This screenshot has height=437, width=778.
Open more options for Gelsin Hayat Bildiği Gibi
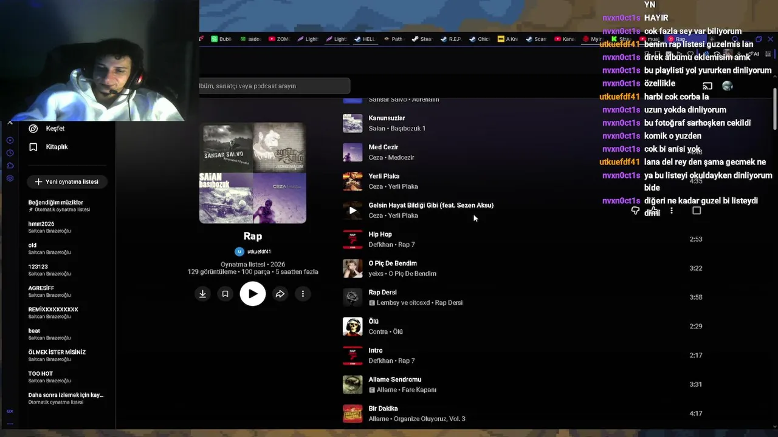tap(672, 211)
